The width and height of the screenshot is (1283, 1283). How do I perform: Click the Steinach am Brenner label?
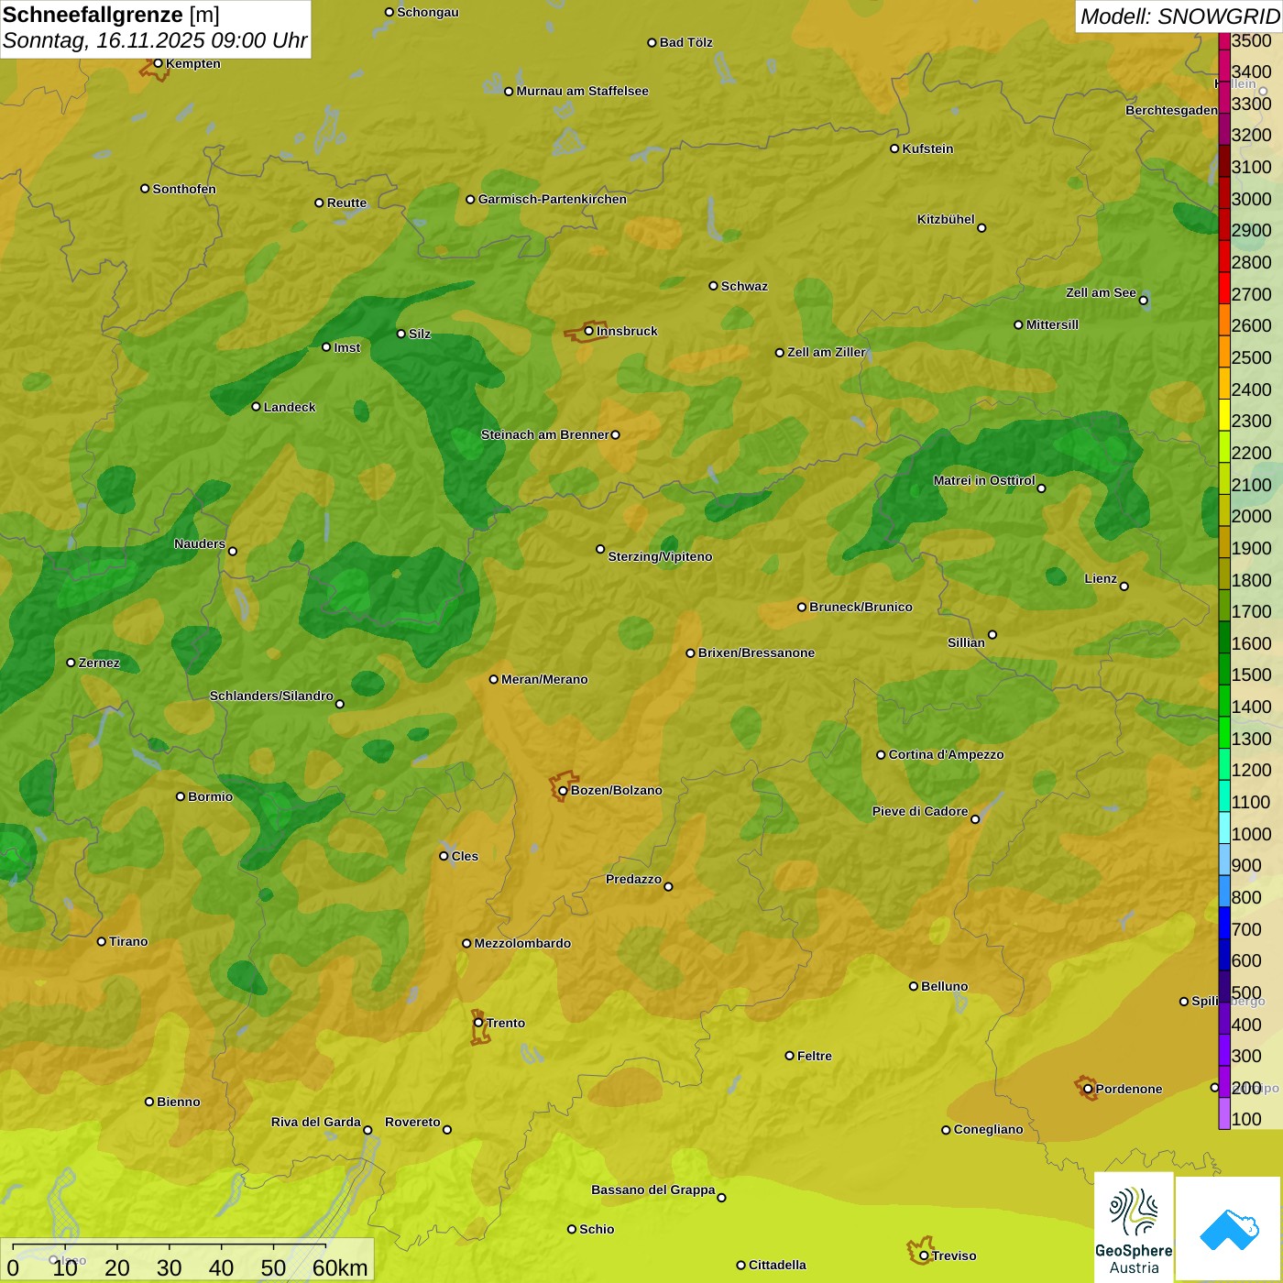[x=545, y=434]
